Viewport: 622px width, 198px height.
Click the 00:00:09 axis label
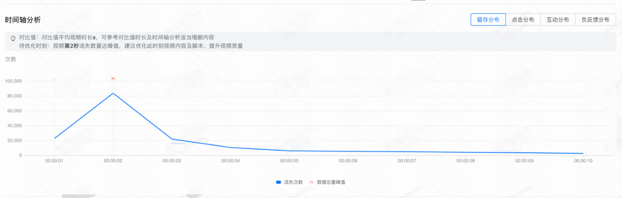[524, 161]
